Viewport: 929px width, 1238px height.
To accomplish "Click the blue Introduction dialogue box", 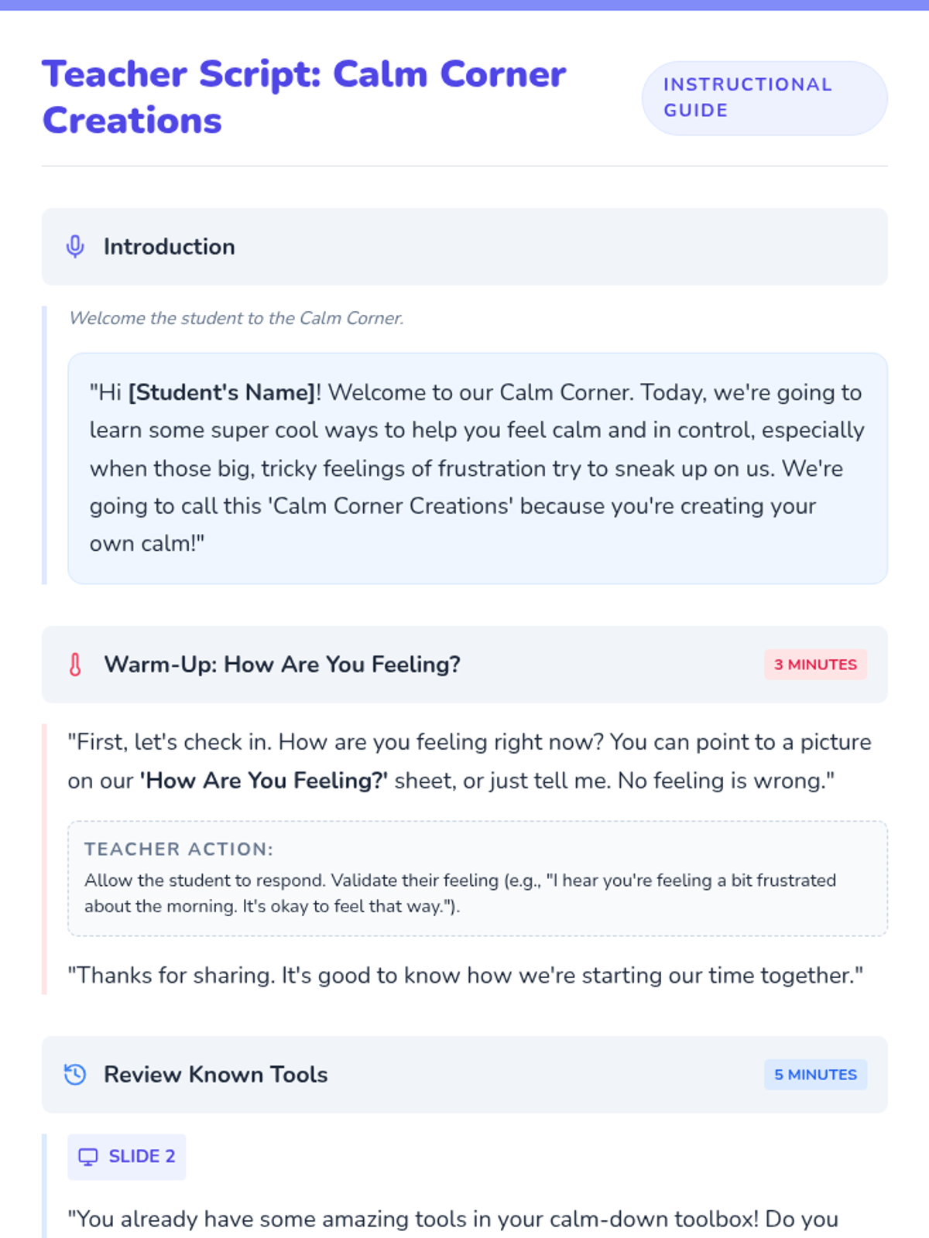I will (x=478, y=468).
